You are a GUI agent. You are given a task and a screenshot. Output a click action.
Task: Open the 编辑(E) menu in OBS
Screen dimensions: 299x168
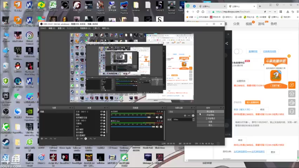(52, 28)
